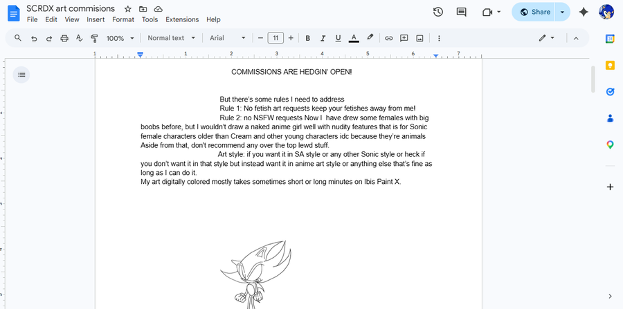This screenshot has width=623, height=309.
Task: Open the Format menu
Action: (123, 19)
